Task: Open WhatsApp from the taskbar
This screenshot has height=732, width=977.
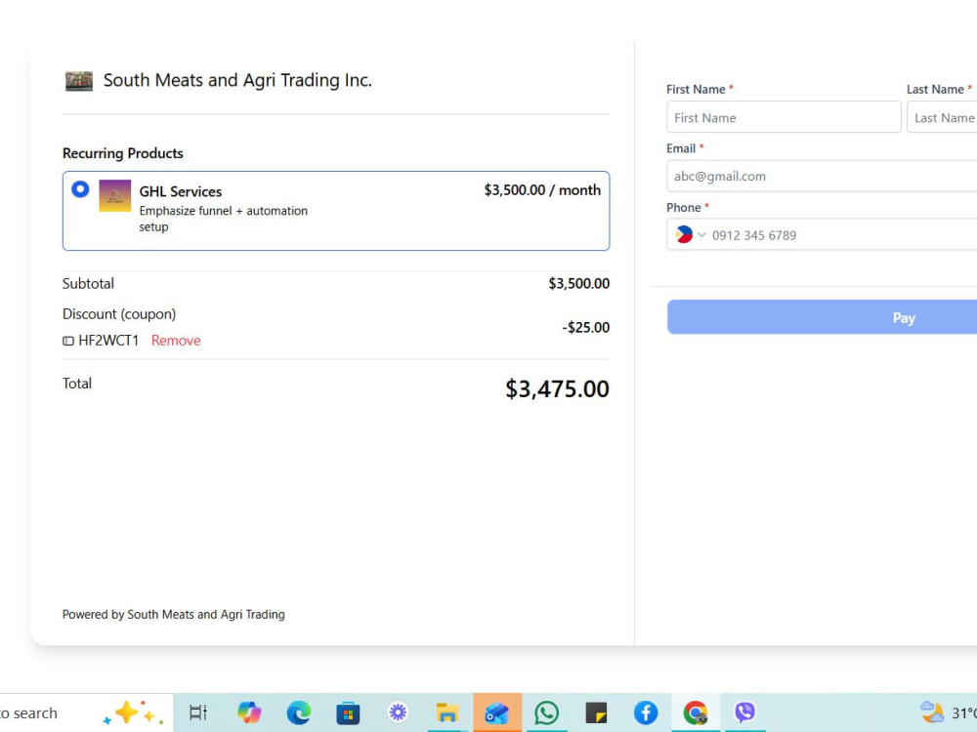Action: (546, 712)
